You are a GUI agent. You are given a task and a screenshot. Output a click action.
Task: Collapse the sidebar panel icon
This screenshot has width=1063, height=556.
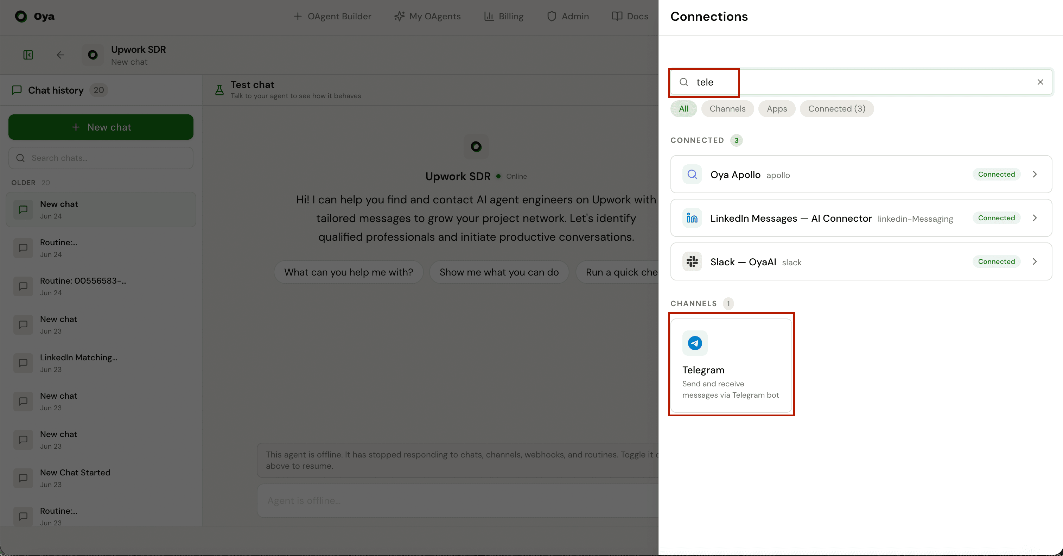28,55
